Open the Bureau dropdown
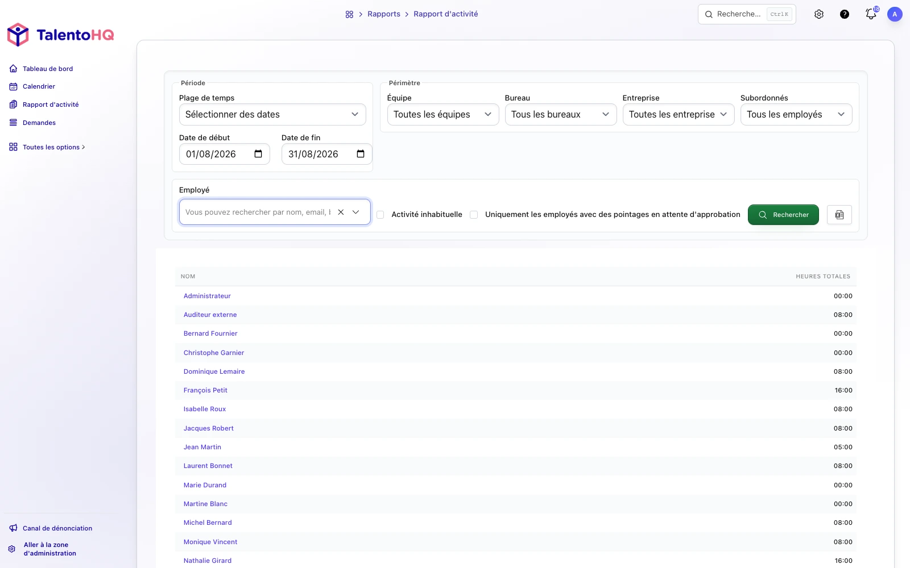This screenshot has height=568, width=910. 561,114
